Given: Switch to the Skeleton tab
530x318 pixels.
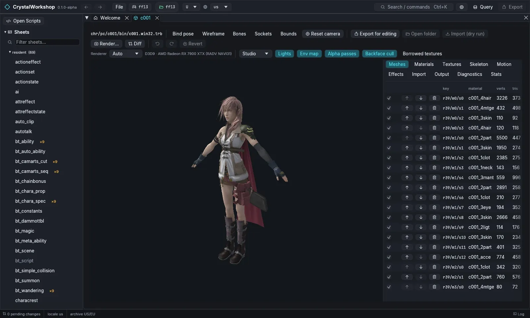Looking at the screenshot, I should click(x=479, y=64).
